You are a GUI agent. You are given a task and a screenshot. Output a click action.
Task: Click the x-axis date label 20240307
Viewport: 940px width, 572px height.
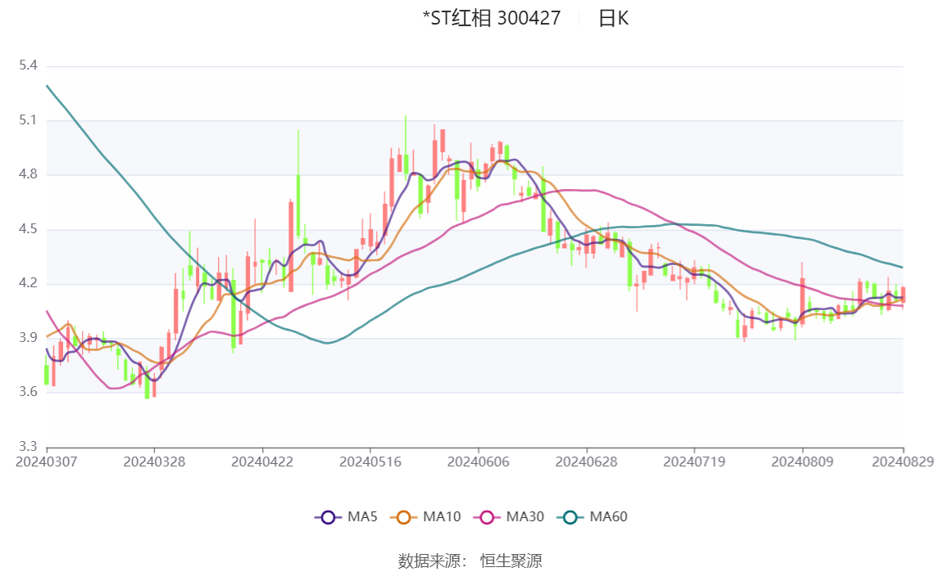46,462
